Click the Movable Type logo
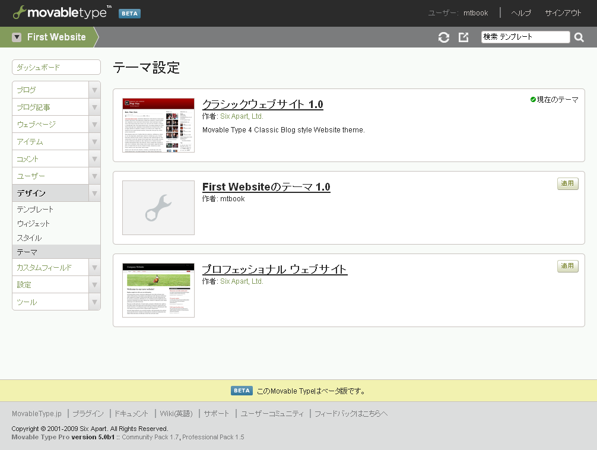Image resolution: width=597 pixels, height=450 pixels. pyautogui.click(x=62, y=12)
